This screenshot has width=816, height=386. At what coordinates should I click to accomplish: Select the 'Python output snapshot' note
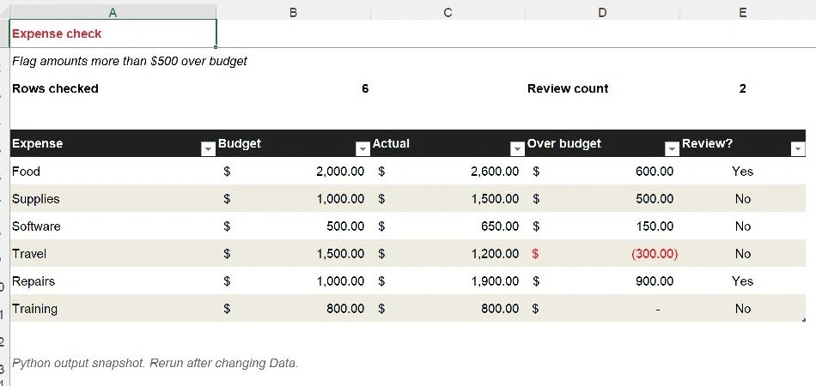click(155, 363)
